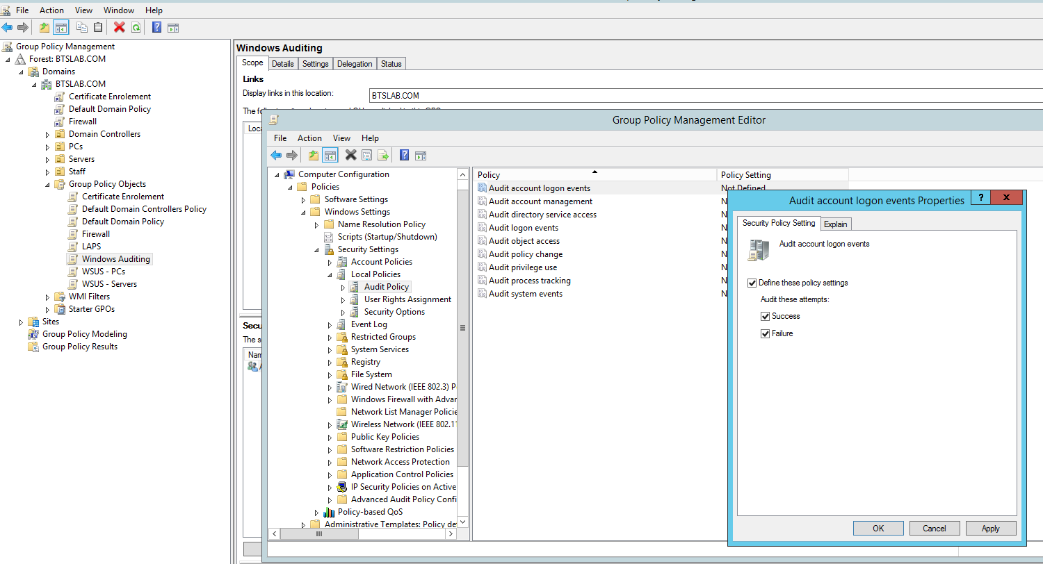The image size is (1043, 564).
Task: Click Help icon in Policy Editor toolbar
Action: click(404, 155)
